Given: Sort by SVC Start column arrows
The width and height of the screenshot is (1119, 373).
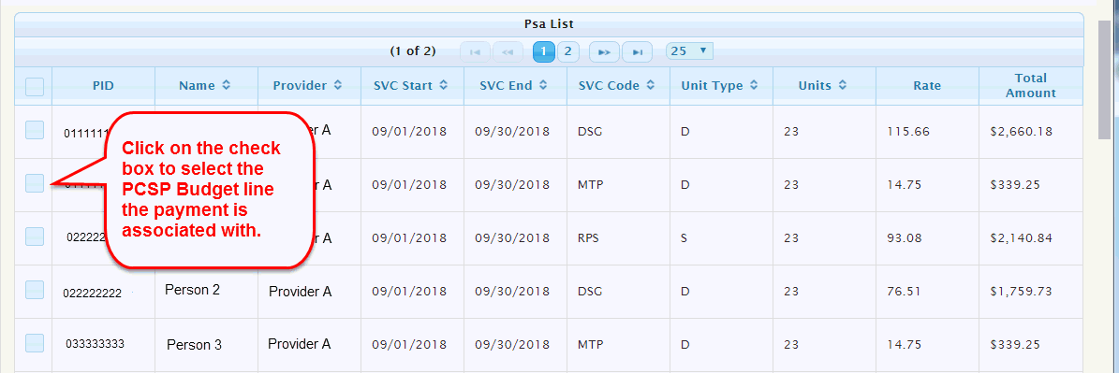Looking at the screenshot, I should tap(443, 85).
